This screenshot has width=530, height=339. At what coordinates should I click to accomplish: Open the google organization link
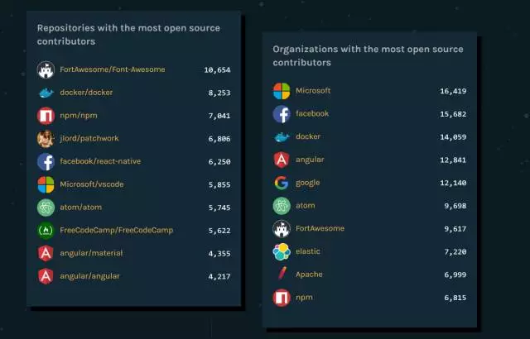tap(307, 183)
